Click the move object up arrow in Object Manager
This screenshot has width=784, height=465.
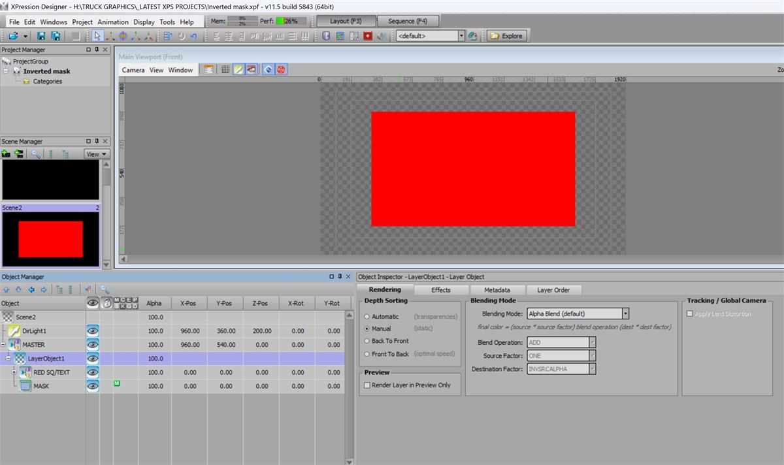pyautogui.click(x=7, y=289)
